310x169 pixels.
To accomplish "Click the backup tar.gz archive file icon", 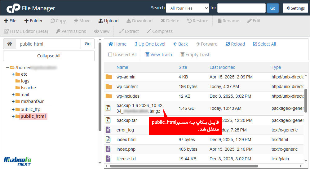I will pyautogui.click(x=108, y=108).
